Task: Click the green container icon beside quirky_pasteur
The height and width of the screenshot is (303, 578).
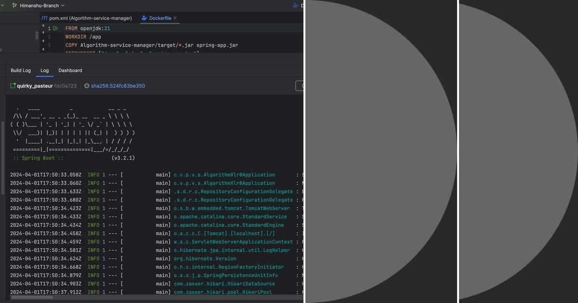Action: tap(13, 86)
